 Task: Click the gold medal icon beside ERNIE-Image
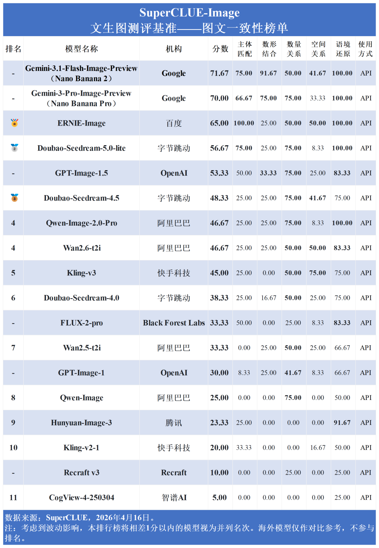pos(14,123)
